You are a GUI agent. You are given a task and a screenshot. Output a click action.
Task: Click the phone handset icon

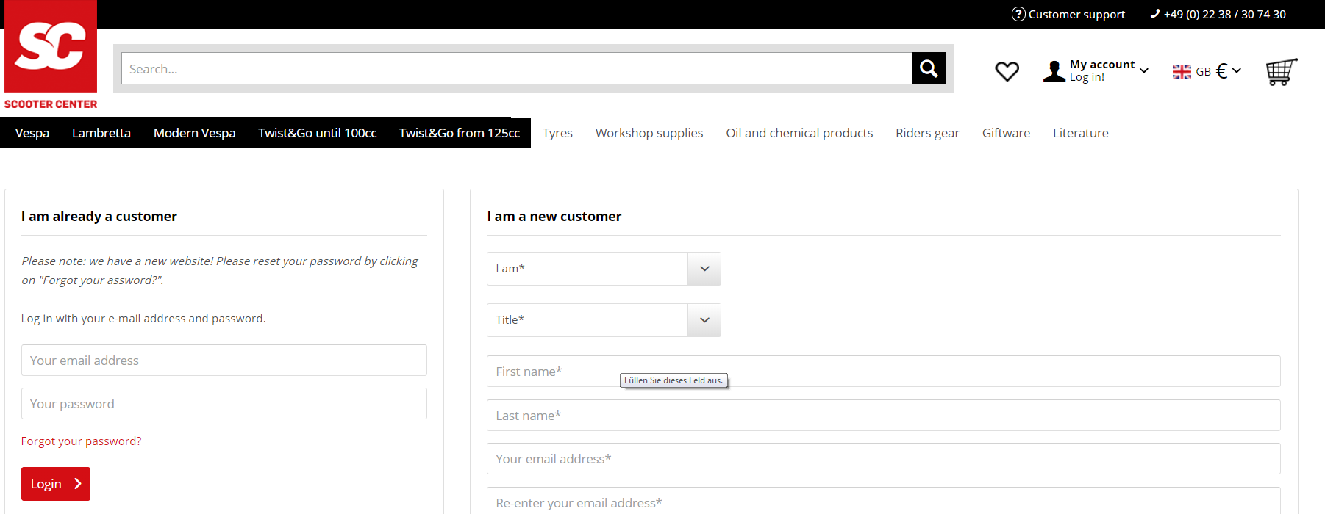(1155, 13)
